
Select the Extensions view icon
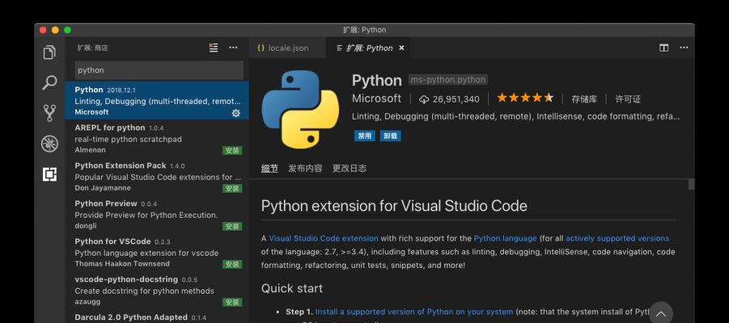tap(49, 174)
